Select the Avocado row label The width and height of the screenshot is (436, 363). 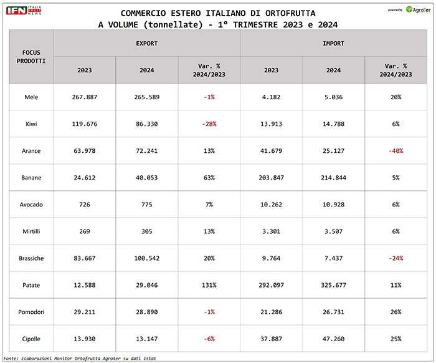point(31,205)
